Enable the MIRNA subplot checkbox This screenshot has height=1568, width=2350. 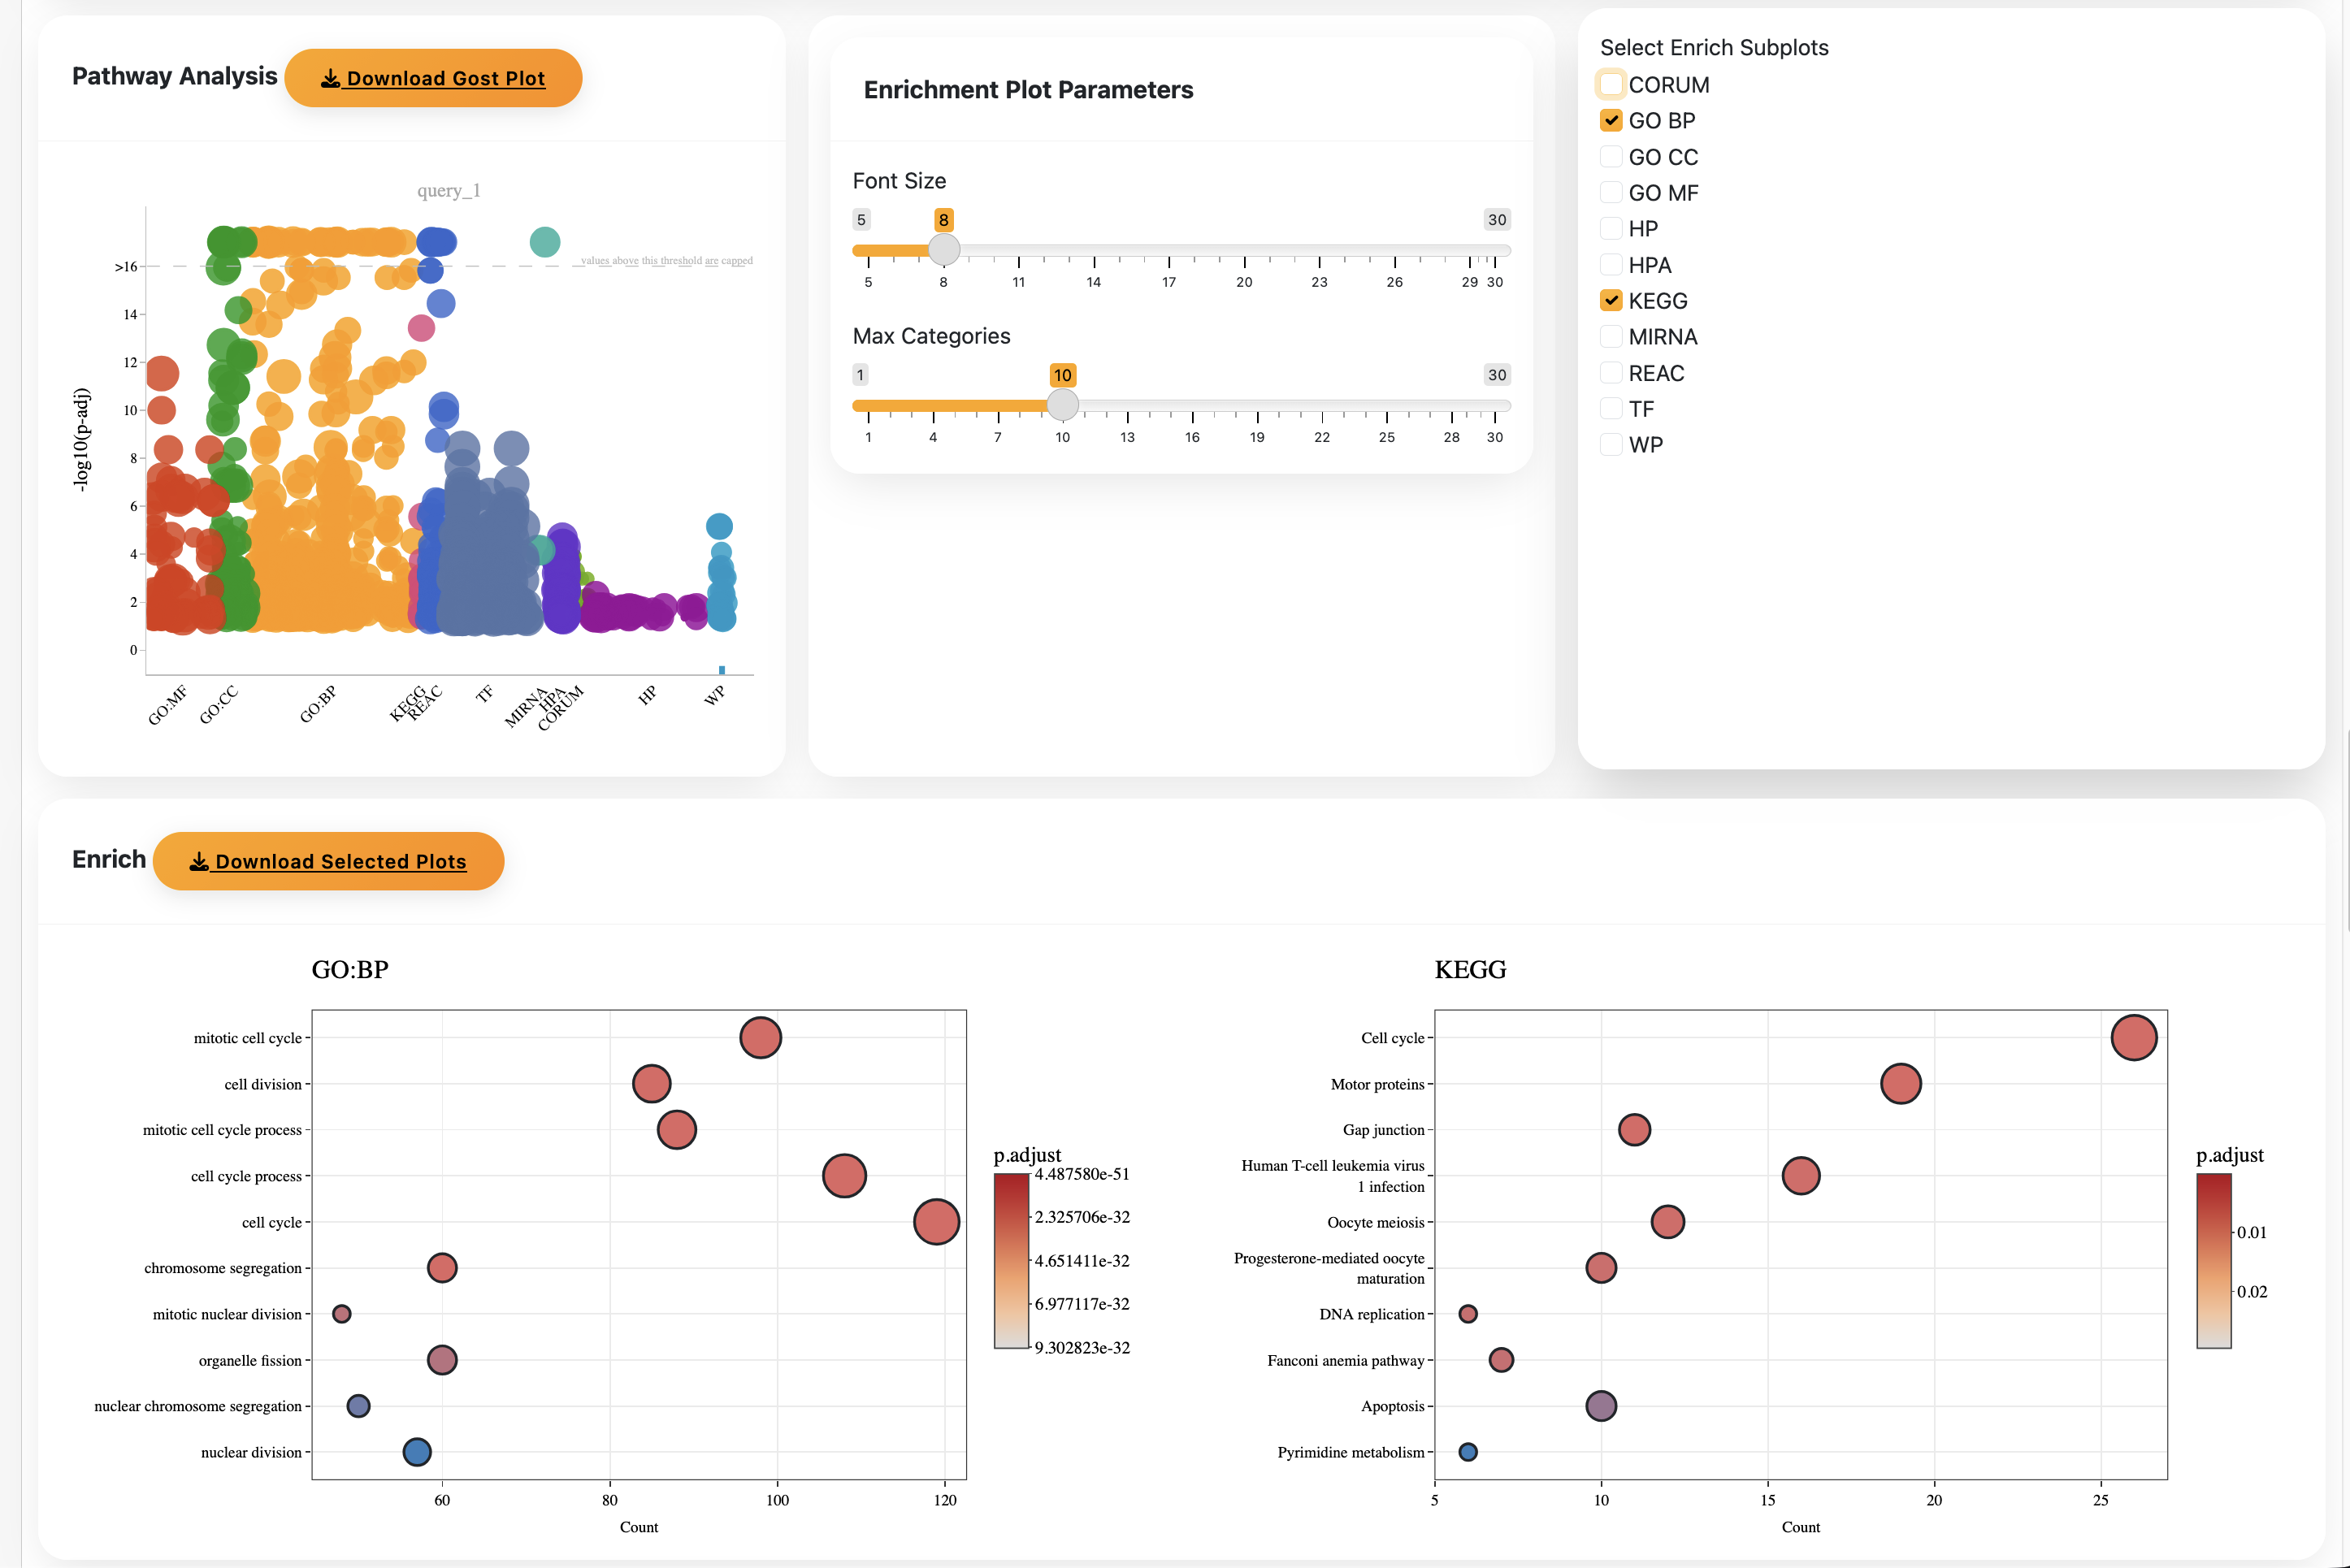coord(1610,337)
